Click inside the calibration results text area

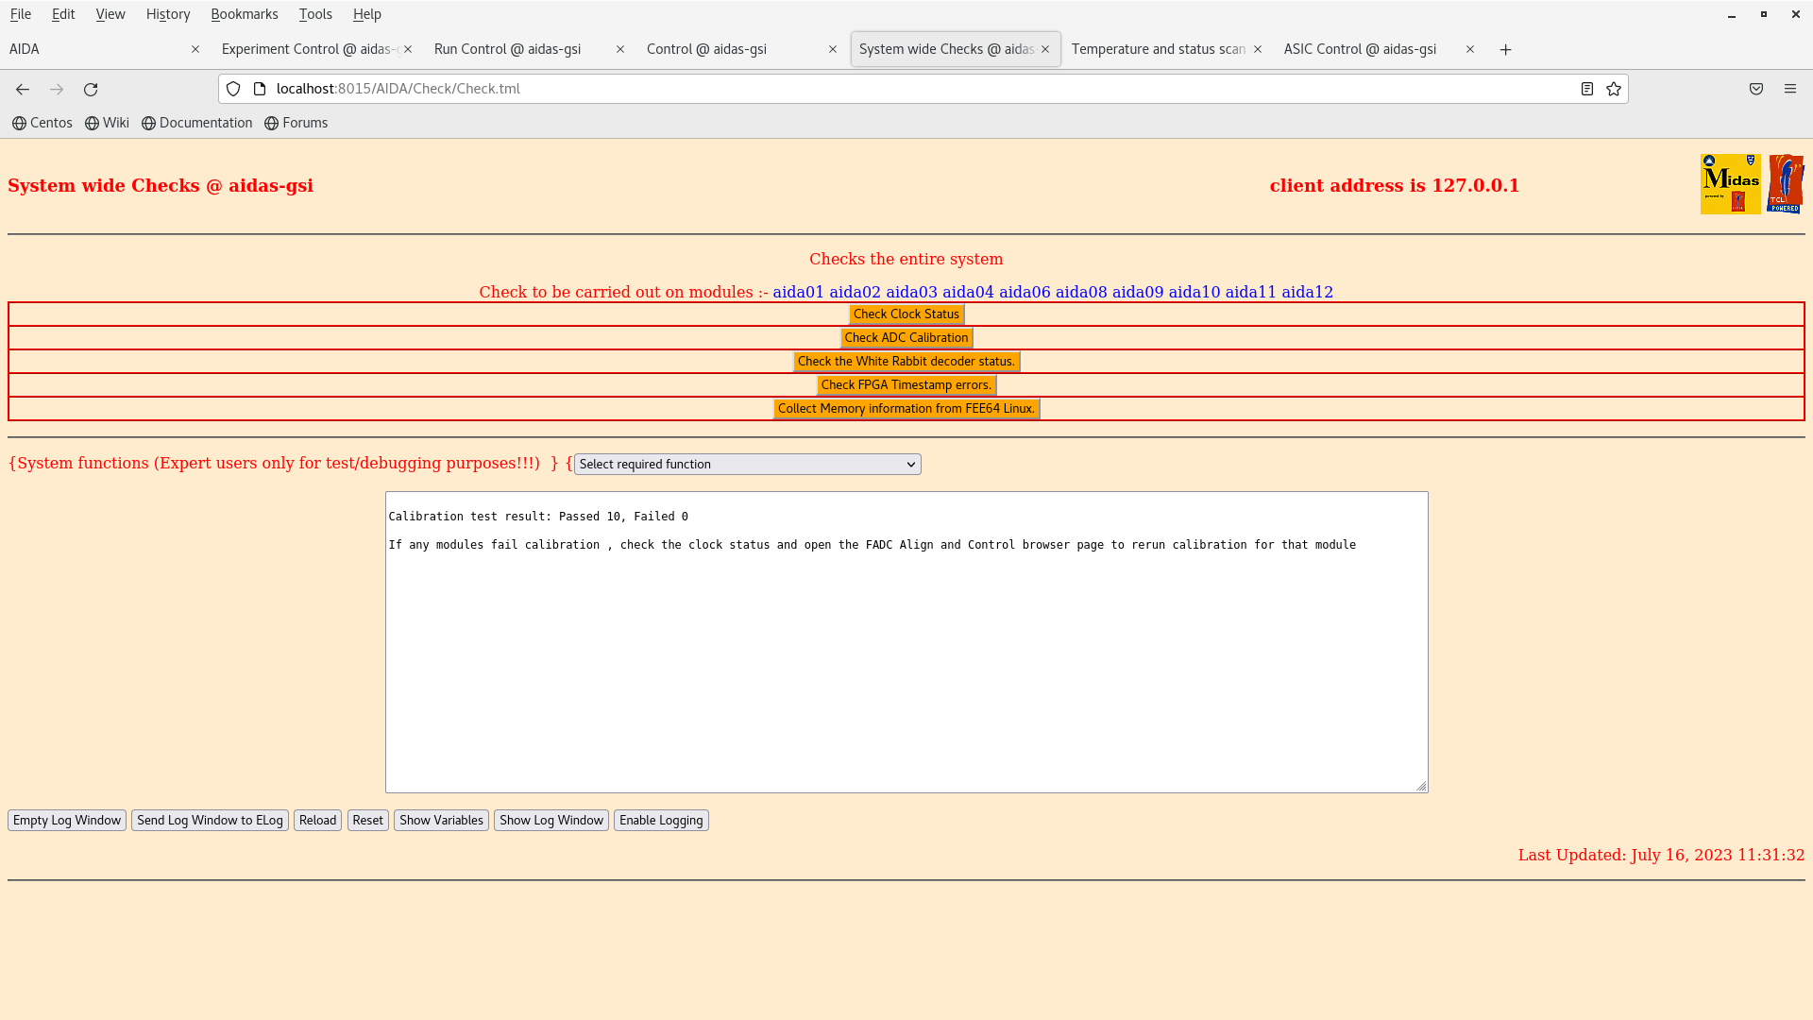[x=906, y=661]
